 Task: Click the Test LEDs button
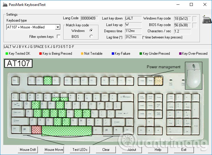click(x=80, y=150)
